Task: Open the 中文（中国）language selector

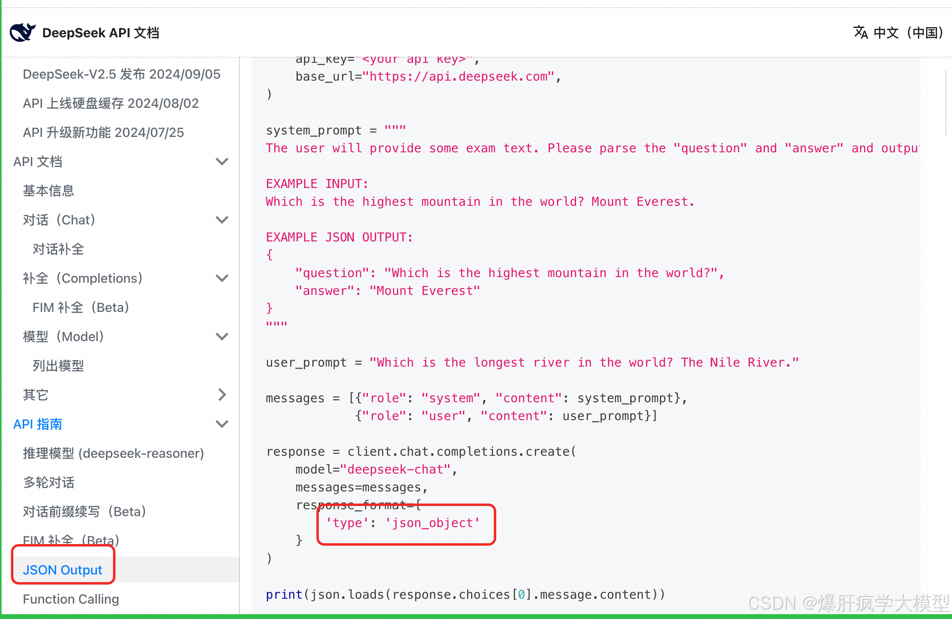Action: pyautogui.click(x=907, y=32)
